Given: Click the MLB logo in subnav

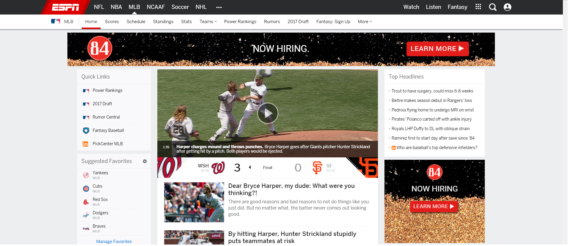Looking at the screenshot, I should click(56, 21).
